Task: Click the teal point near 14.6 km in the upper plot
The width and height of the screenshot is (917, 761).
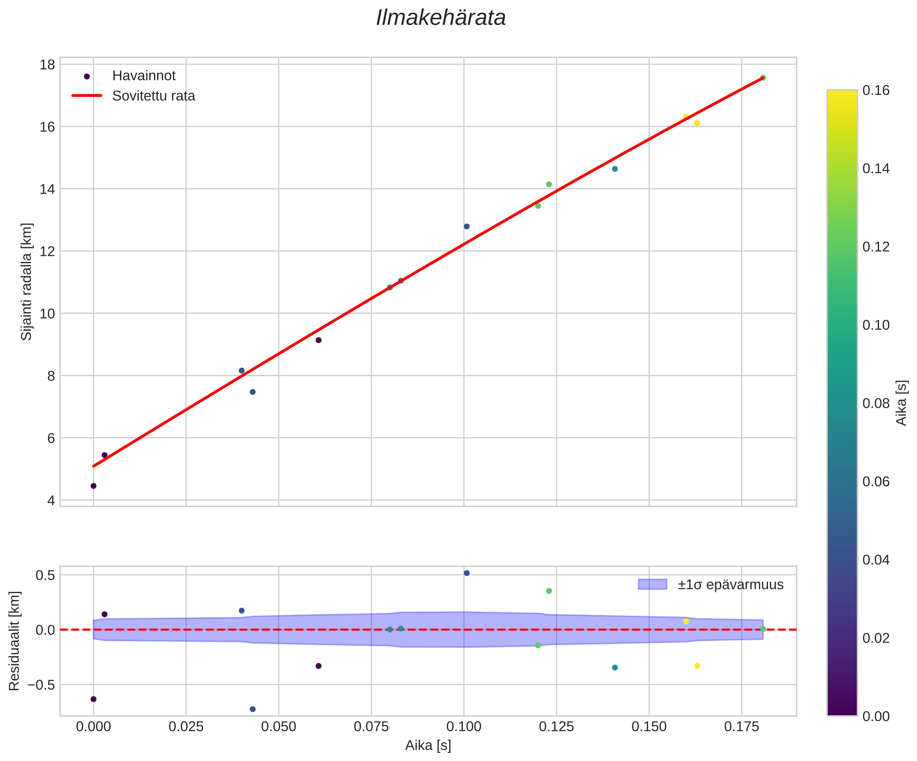Action: click(615, 169)
